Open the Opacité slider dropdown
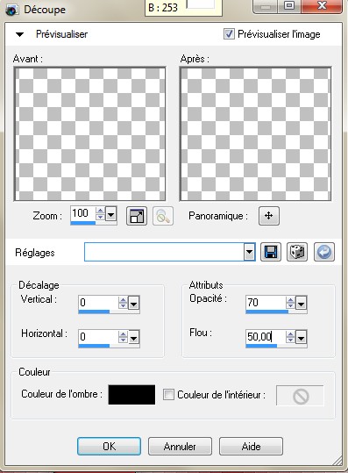The height and width of the screenshot is (473, 348). [x=301, y=303]
